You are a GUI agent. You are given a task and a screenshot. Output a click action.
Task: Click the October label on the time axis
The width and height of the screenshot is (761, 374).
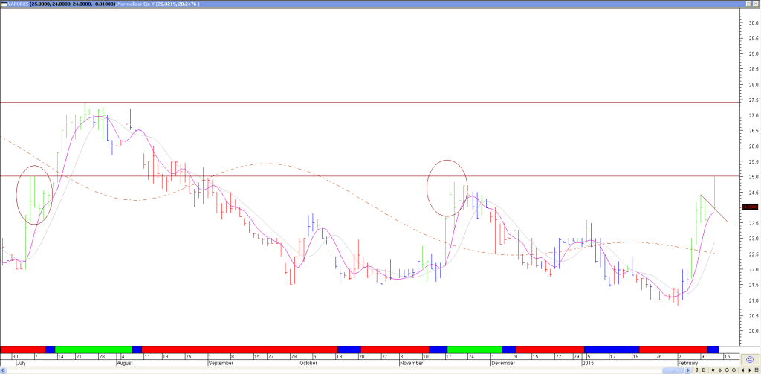pyautogui.click(x=308, y=364)
